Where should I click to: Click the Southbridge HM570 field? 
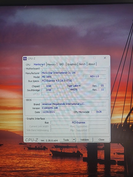click(x=74, y=90)
